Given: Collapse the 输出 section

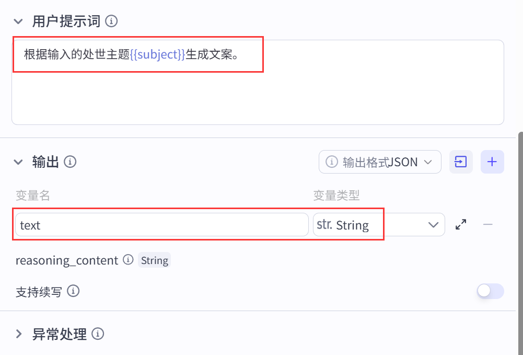Looking at the screenshot, I should click(x=18, y=162).
